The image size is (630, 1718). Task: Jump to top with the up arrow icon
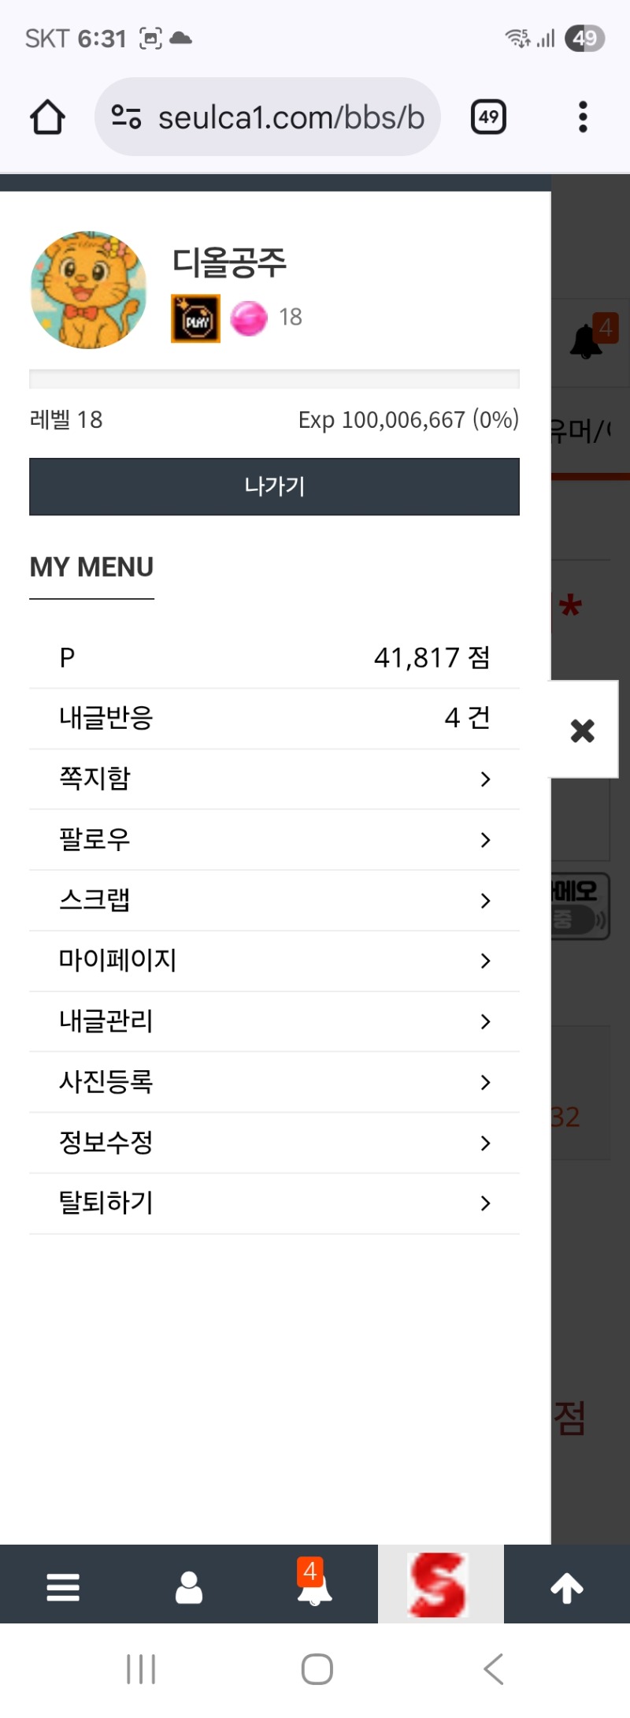click(567, 1586)
